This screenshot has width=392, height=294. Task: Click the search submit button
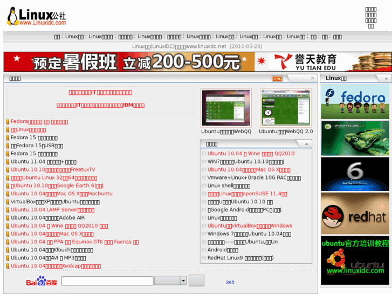coord(196,281)
